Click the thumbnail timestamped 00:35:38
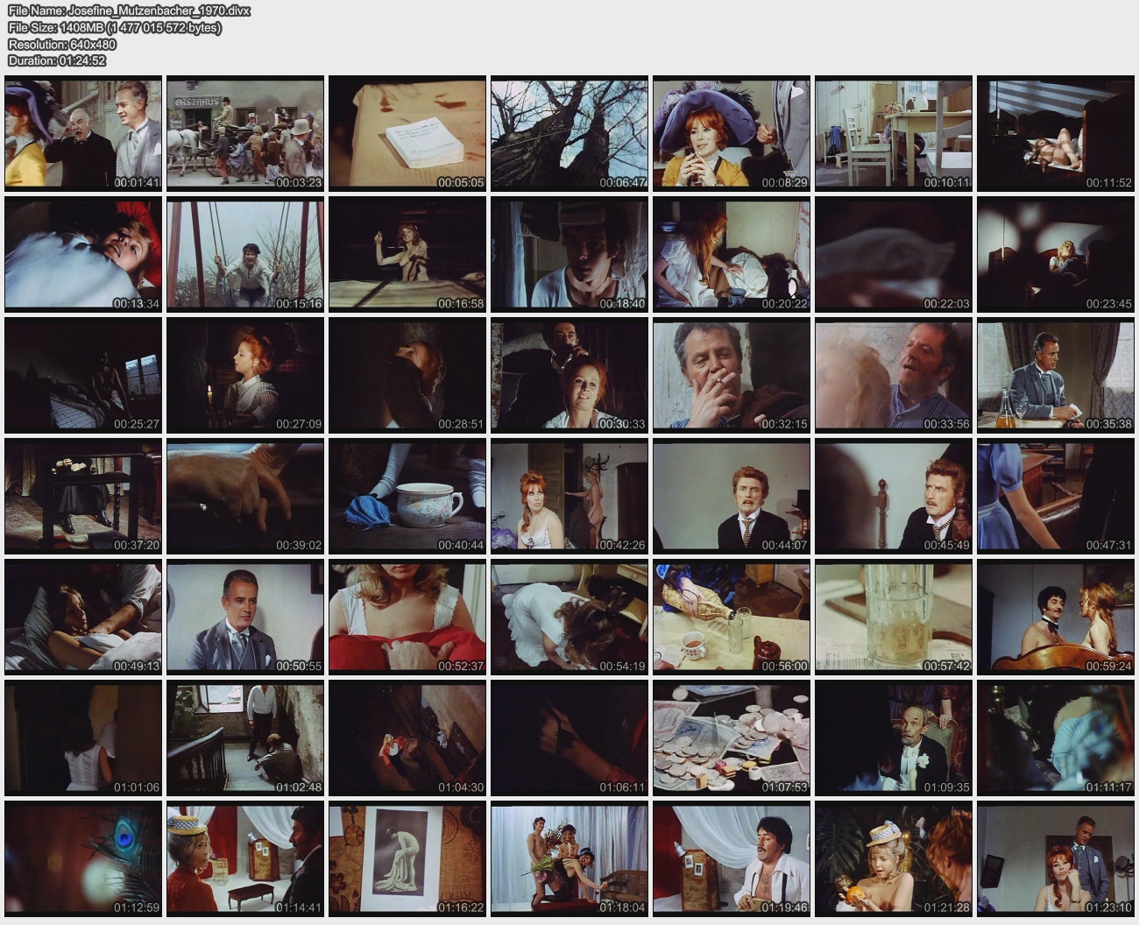 point(1056,375)
